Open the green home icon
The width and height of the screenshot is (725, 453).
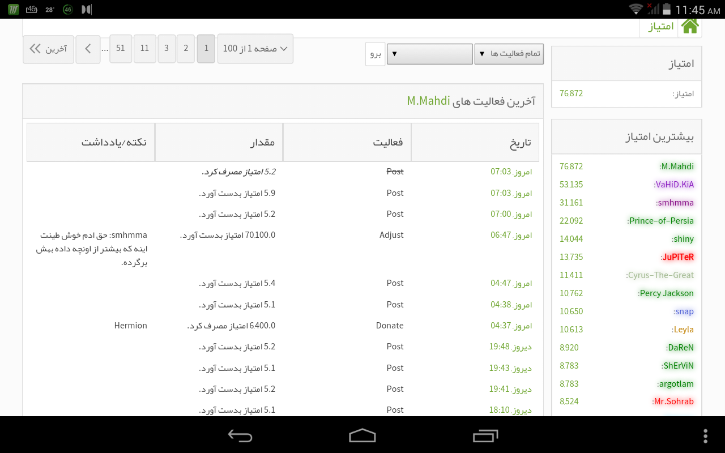pos(690,26)
